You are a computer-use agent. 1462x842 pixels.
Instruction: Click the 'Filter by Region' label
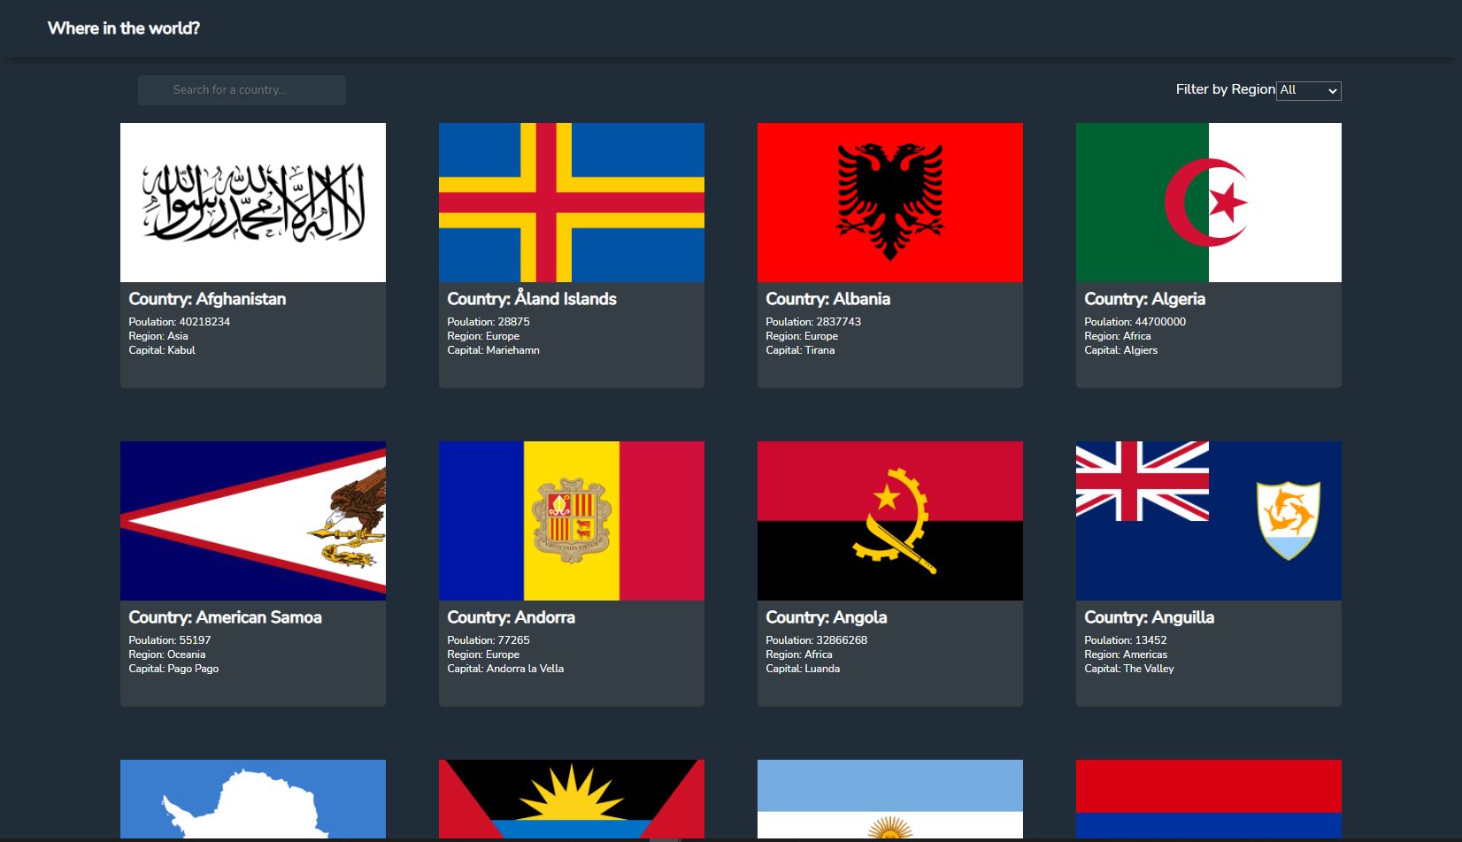[x=1226, y=89]
